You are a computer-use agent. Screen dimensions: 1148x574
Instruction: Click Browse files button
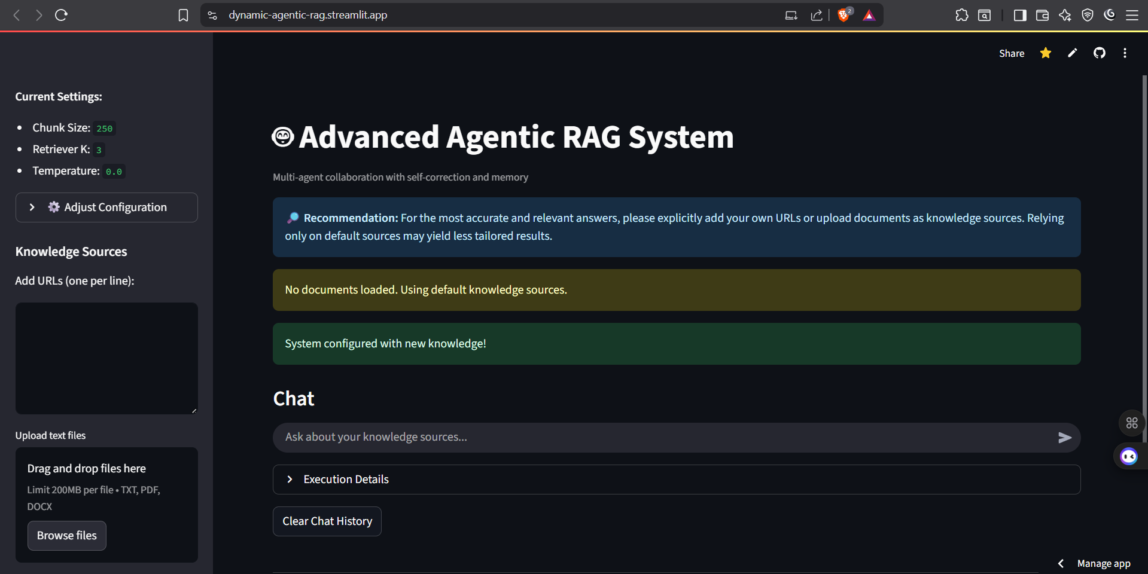tap(67, 536)
